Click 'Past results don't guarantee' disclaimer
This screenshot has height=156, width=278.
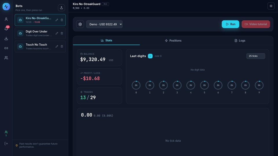[38, 145]
